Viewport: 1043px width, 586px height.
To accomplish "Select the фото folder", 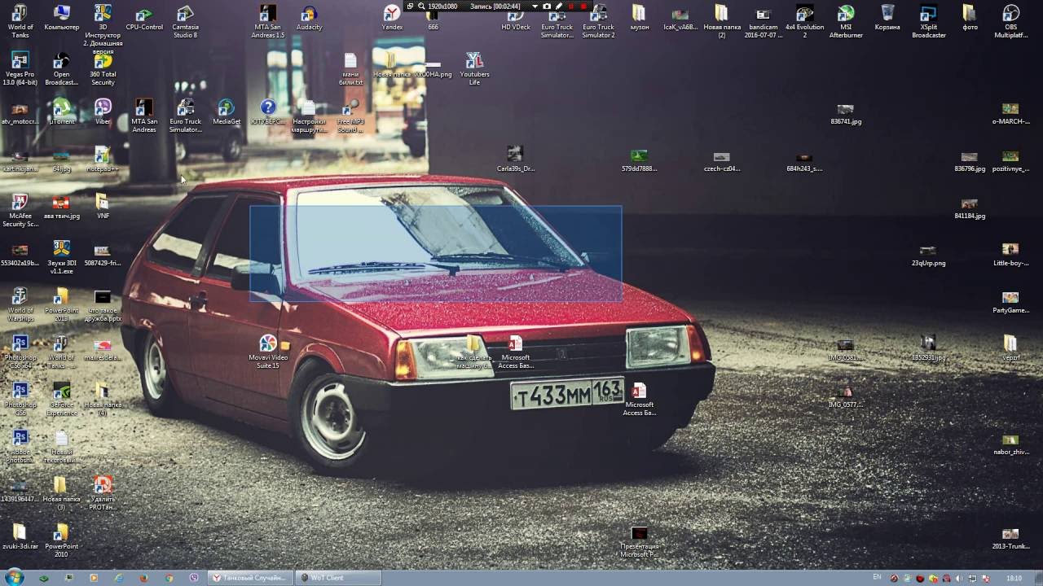I will pos(970,18).
